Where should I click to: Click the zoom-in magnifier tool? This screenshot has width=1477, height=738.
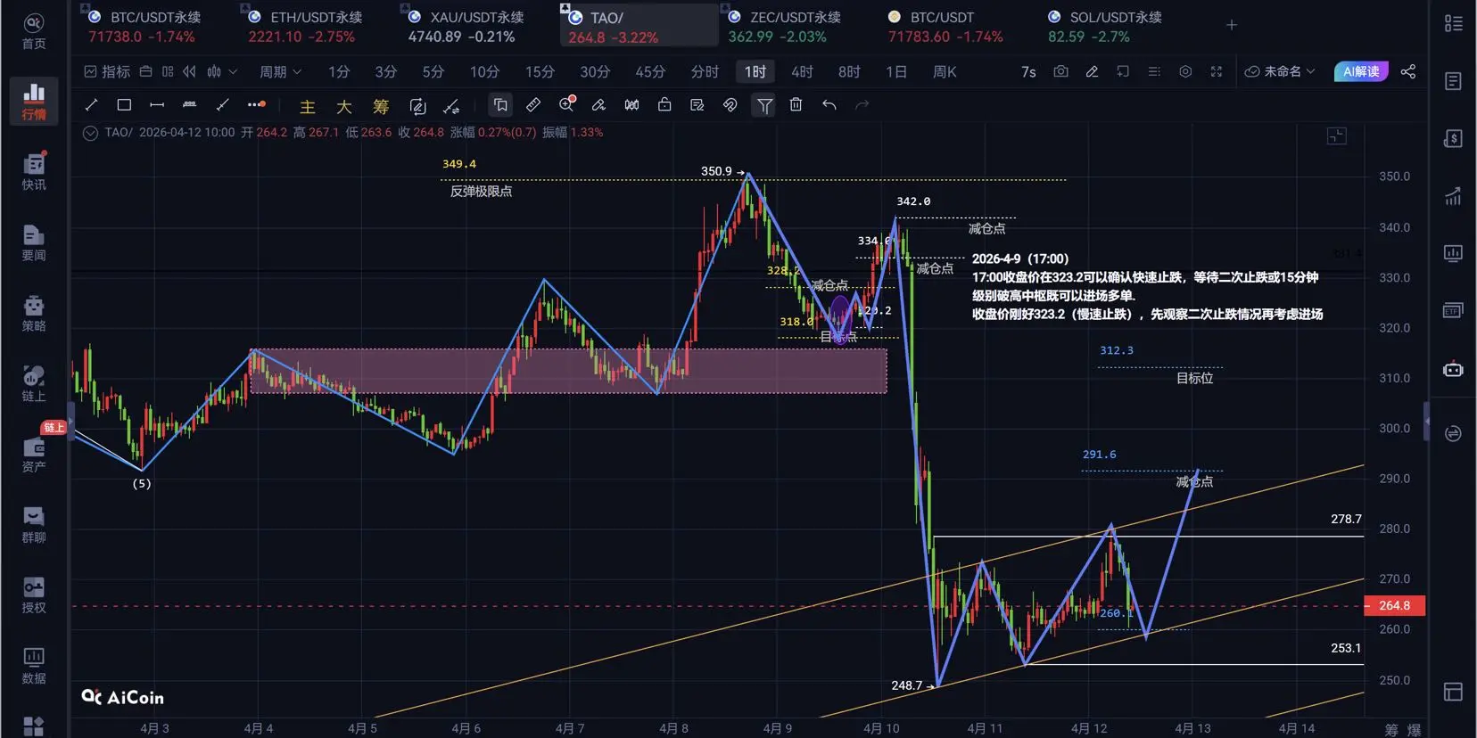pyautogui.click(x=566, y=105)
